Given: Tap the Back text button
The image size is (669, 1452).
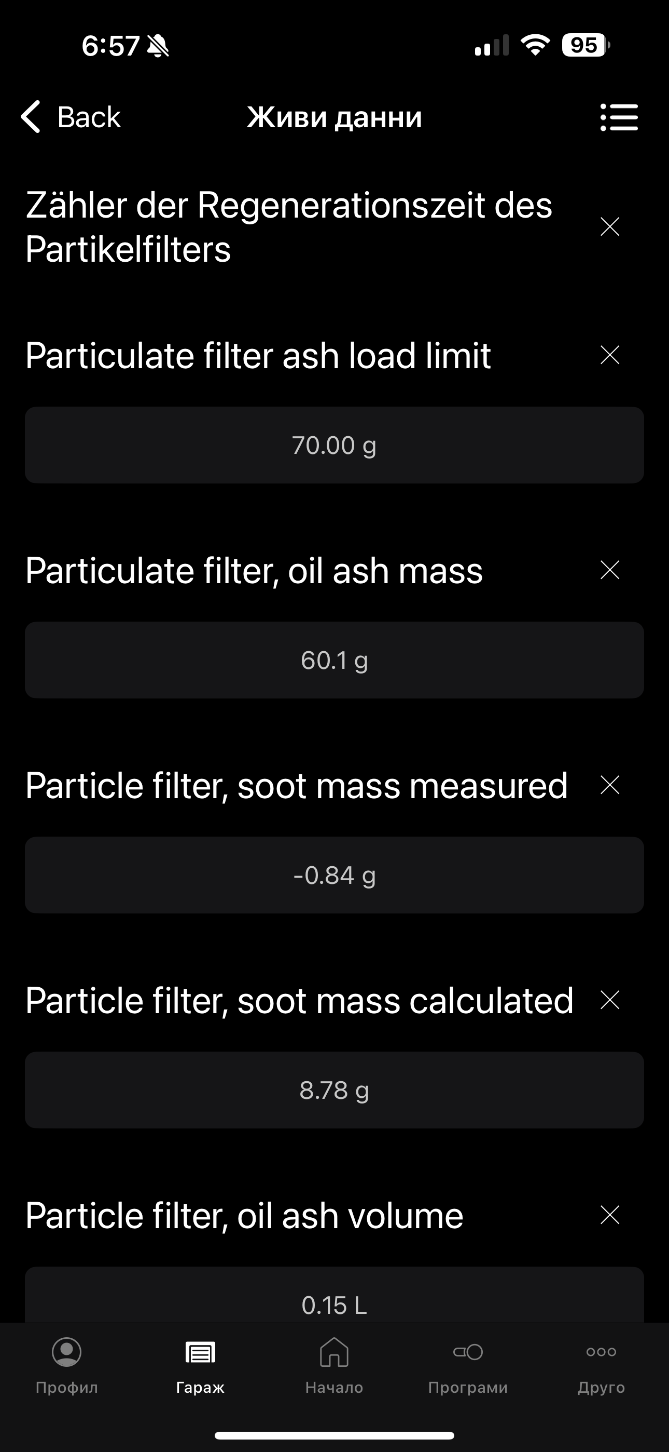Looking at the screenshot, I should [x=89, y=117].
